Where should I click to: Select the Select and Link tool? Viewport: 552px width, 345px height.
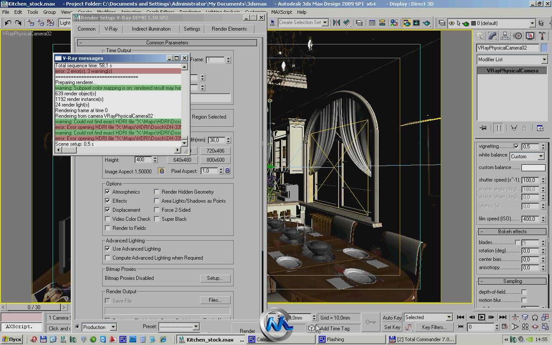(30, 23)
